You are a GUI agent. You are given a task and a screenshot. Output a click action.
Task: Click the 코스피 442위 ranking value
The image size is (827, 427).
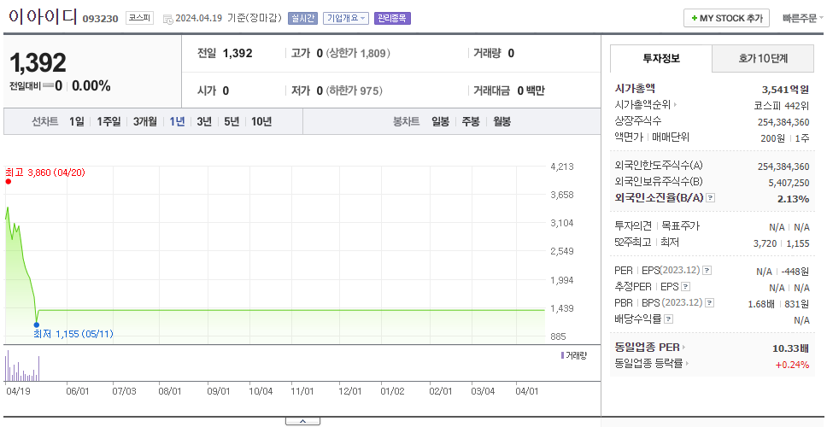(782, 105)
